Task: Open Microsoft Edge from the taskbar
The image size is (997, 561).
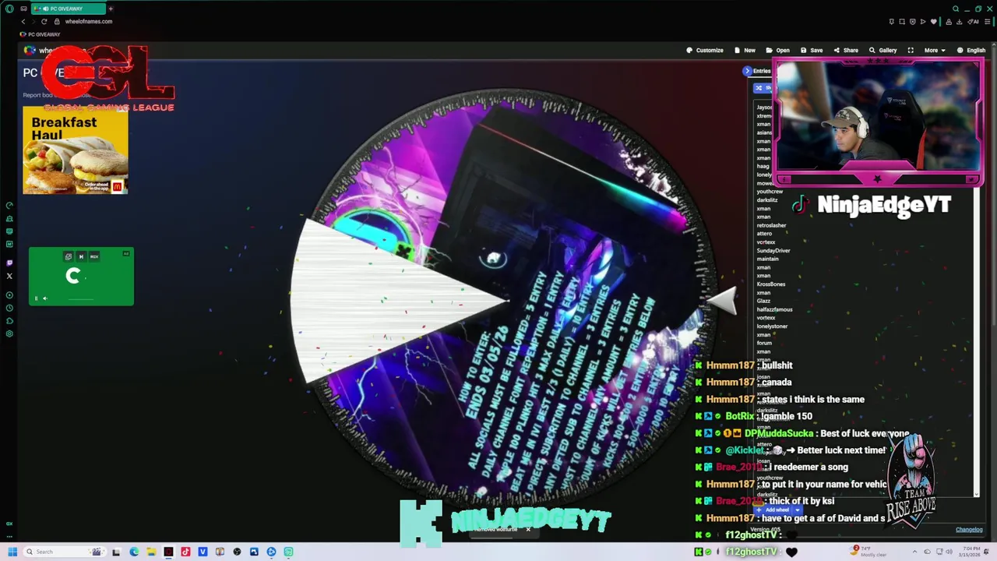Action: (134, 552)
